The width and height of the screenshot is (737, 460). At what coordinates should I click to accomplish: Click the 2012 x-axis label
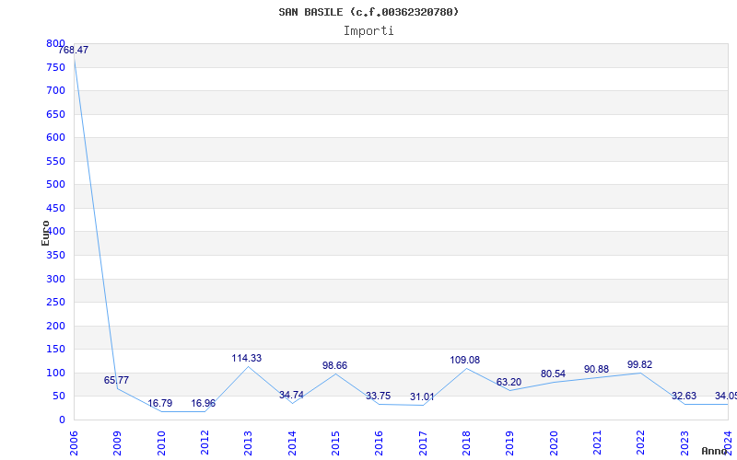pos(205,443)
